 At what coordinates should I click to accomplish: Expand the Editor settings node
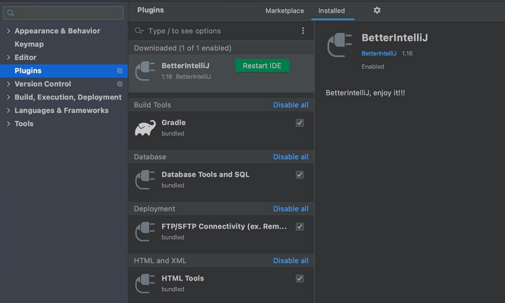[8, 58]
